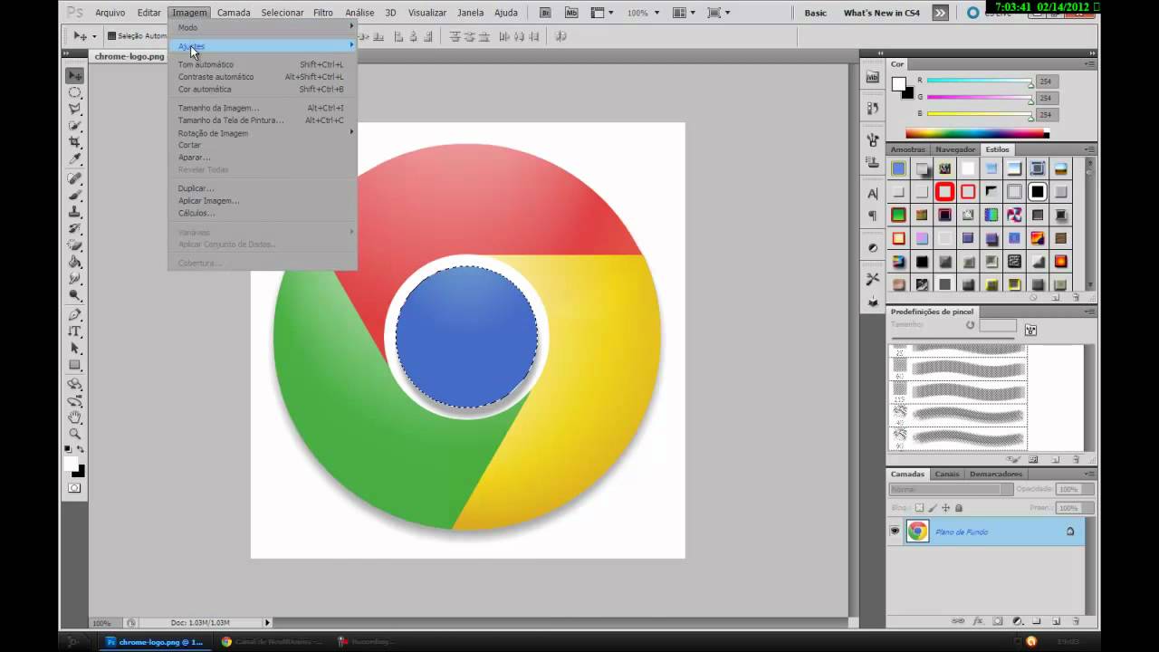Toggle Seleção Automática checkbox in options bar

click(111, 36)
